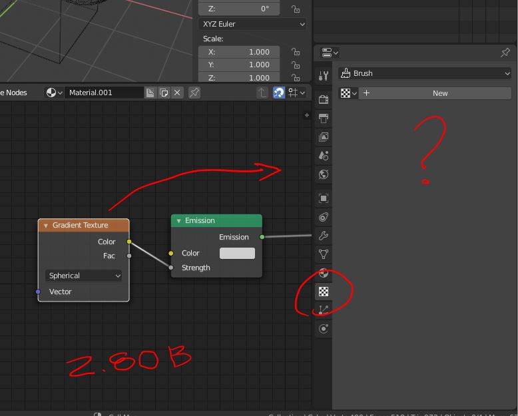The height and width of the screenshot is (416, 518).
Task: Open the Tool properties tab
Action: pyautogui.click(x=324, y=76)
